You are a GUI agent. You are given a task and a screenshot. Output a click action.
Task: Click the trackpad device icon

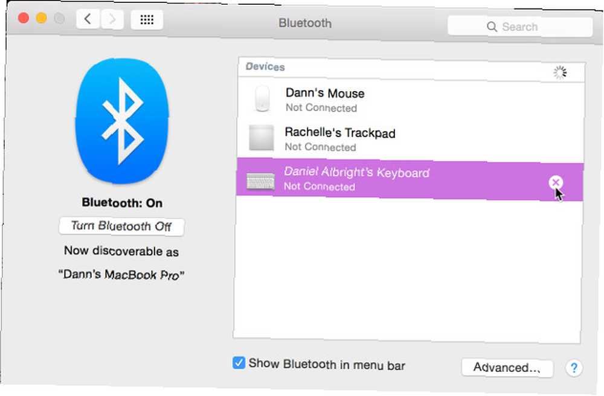pyautogui.click(x=262, y=138)
